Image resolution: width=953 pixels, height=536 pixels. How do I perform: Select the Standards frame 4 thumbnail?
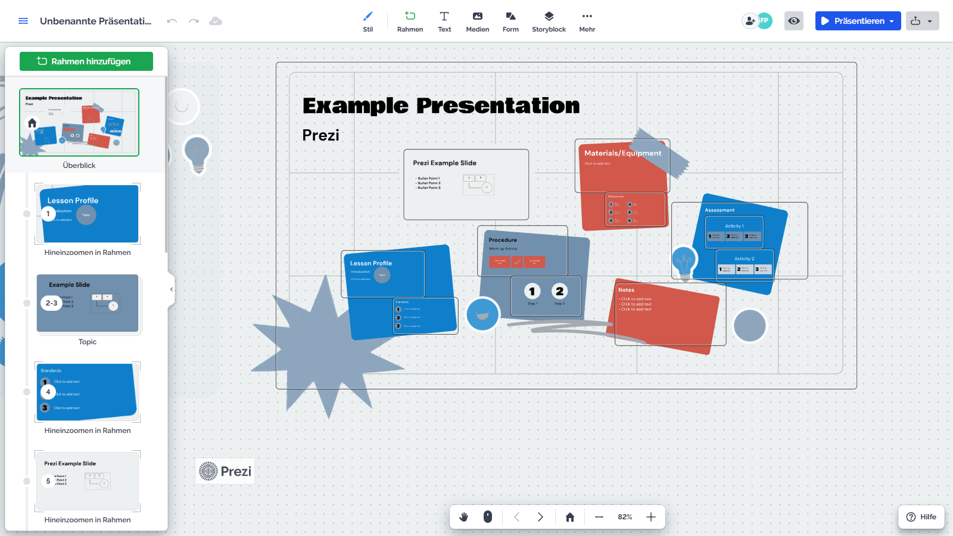click(x=88, y=392)
